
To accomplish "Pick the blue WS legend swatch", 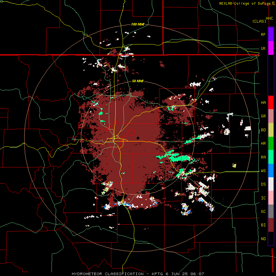I will click(271, 171).
